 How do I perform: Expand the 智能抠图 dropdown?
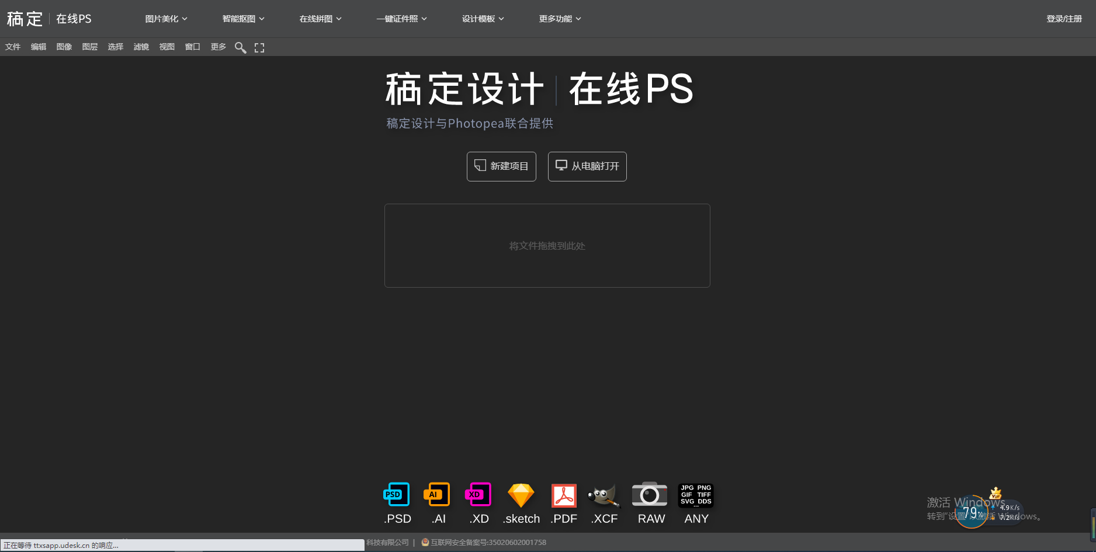click(244, 19)
